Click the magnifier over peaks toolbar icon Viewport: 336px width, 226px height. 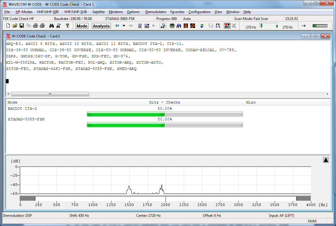click(163, 26)
